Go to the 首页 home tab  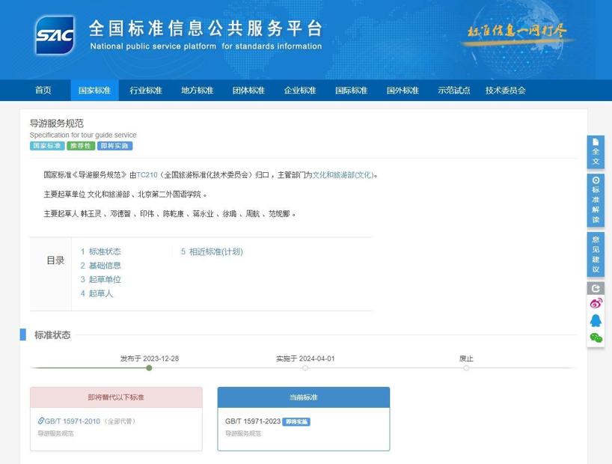coord(43,91)
